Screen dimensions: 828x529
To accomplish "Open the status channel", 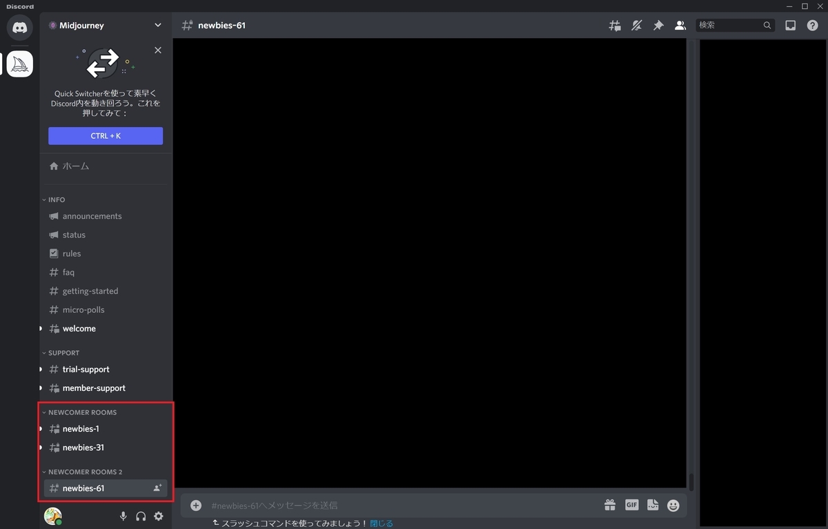I will click(x=106, y=235).
